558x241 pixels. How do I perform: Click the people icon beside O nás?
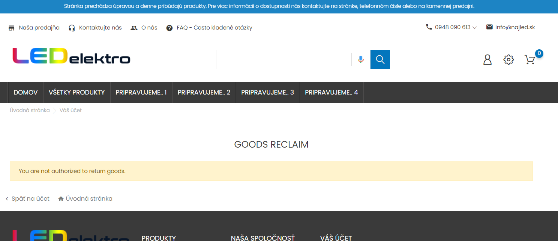pos(134,28)
